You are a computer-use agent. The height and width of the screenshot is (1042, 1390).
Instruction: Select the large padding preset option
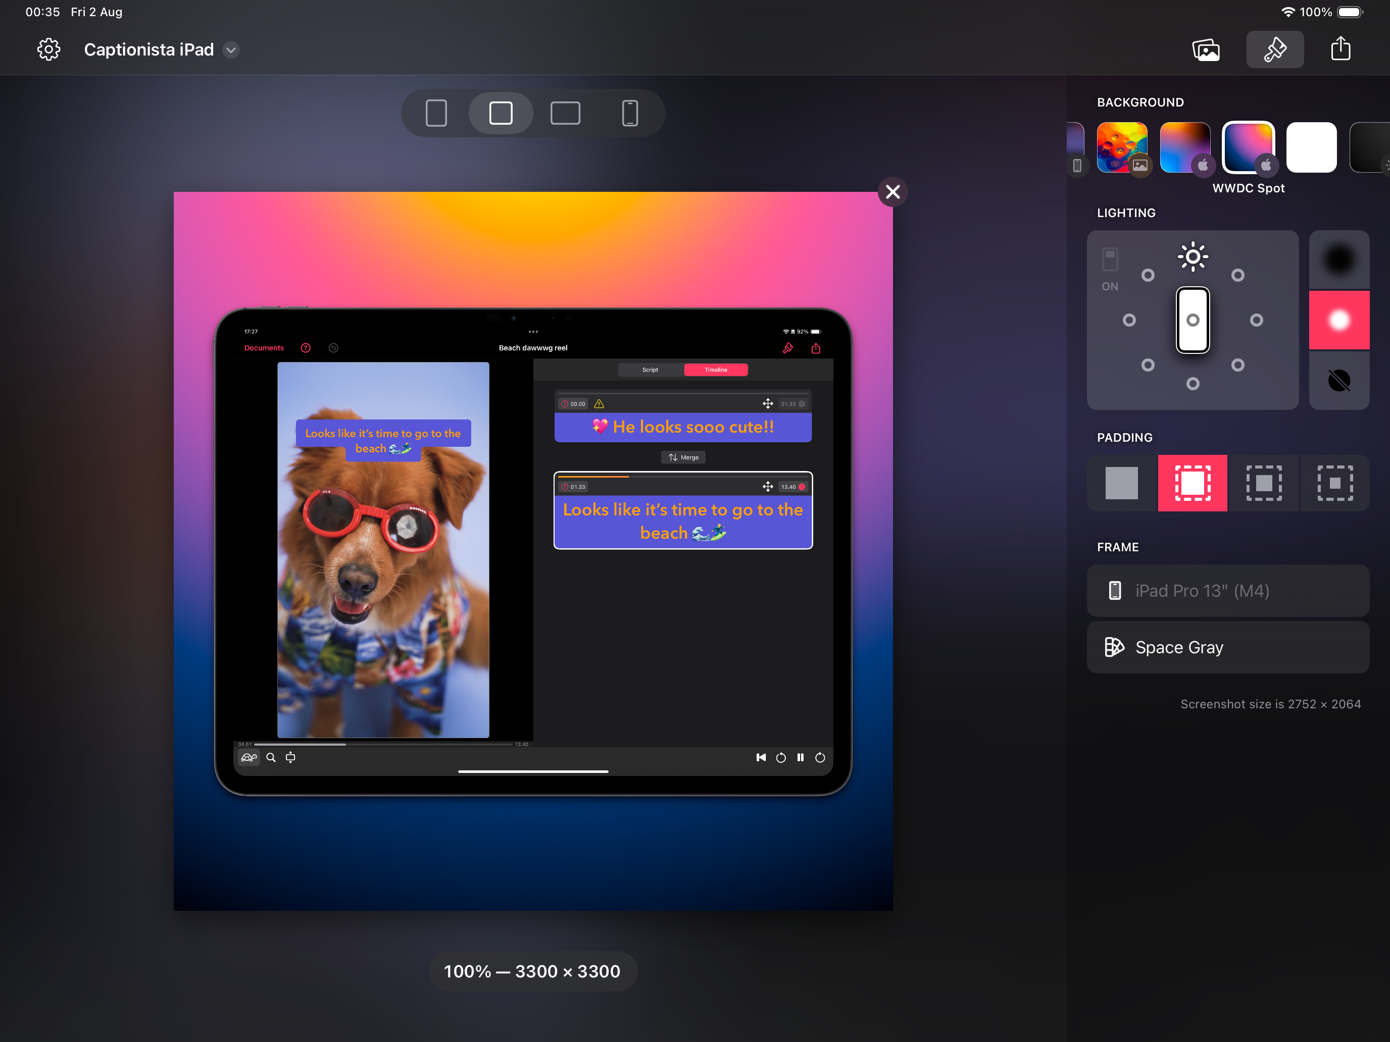coord(1335,482)
